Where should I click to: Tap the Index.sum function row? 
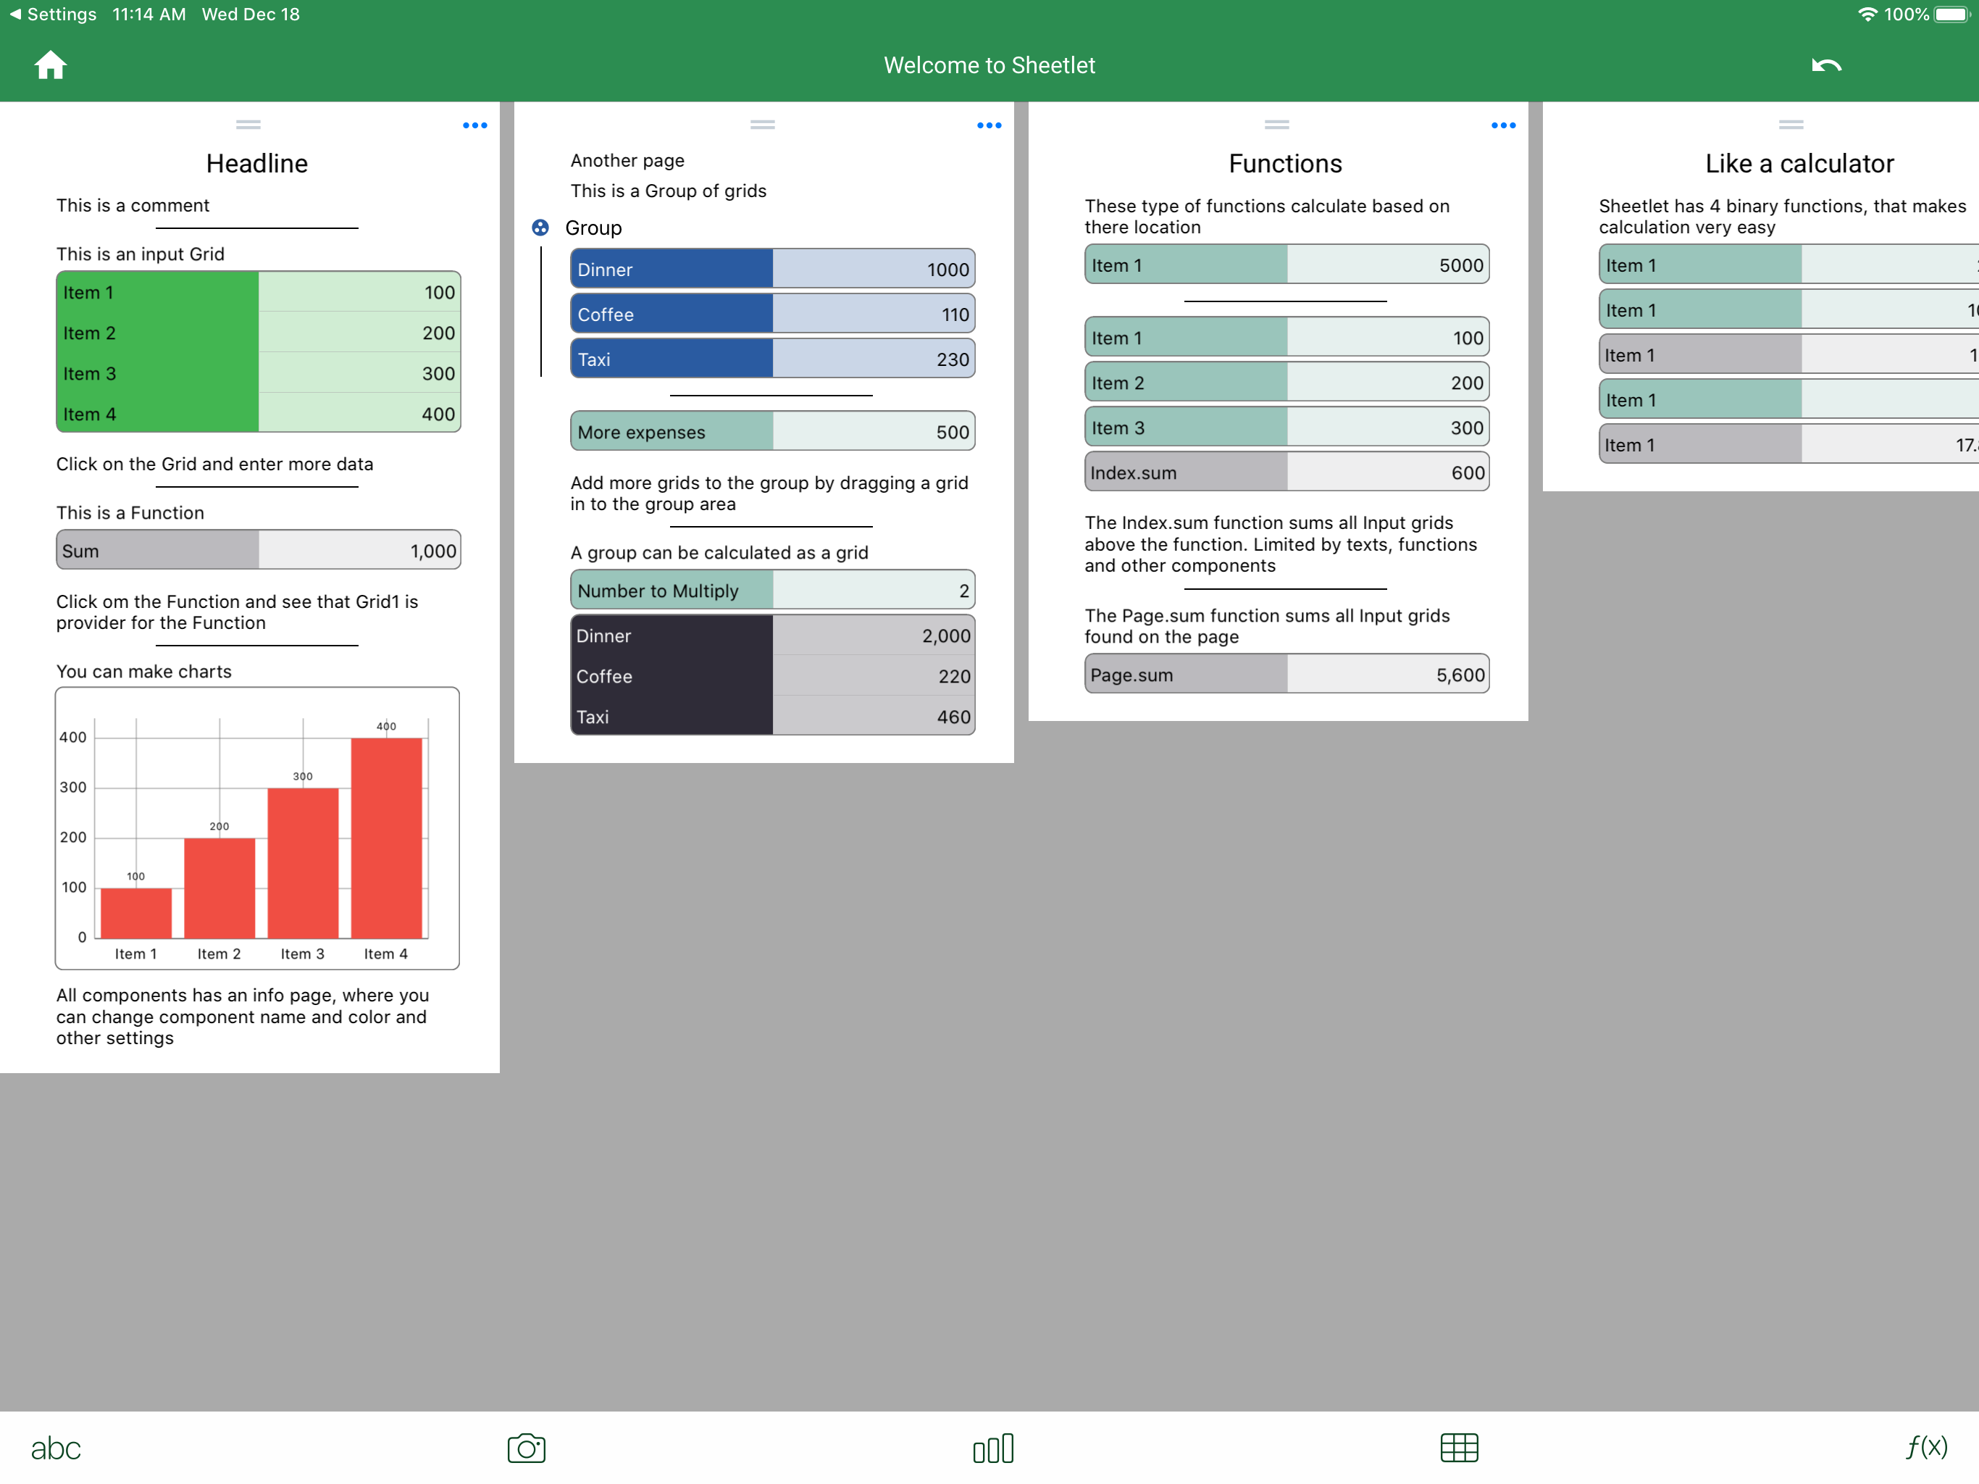(1286, 472)
